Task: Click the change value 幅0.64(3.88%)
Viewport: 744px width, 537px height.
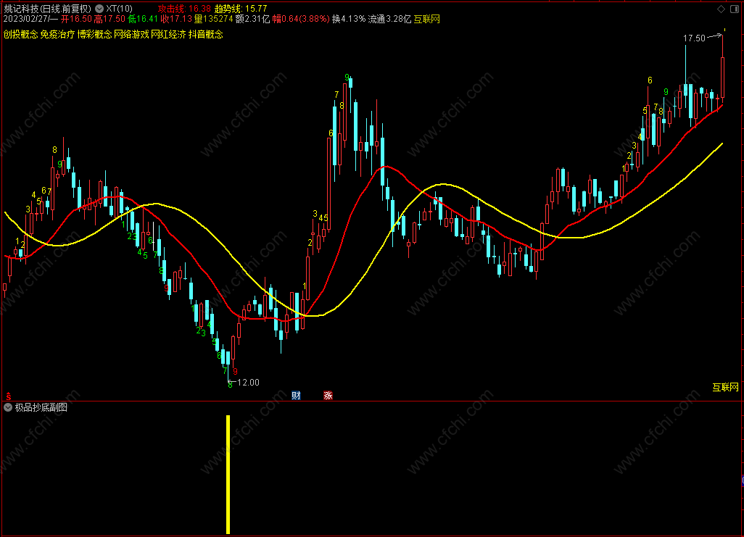Action: pyautogui.click(x=301, y=19)
